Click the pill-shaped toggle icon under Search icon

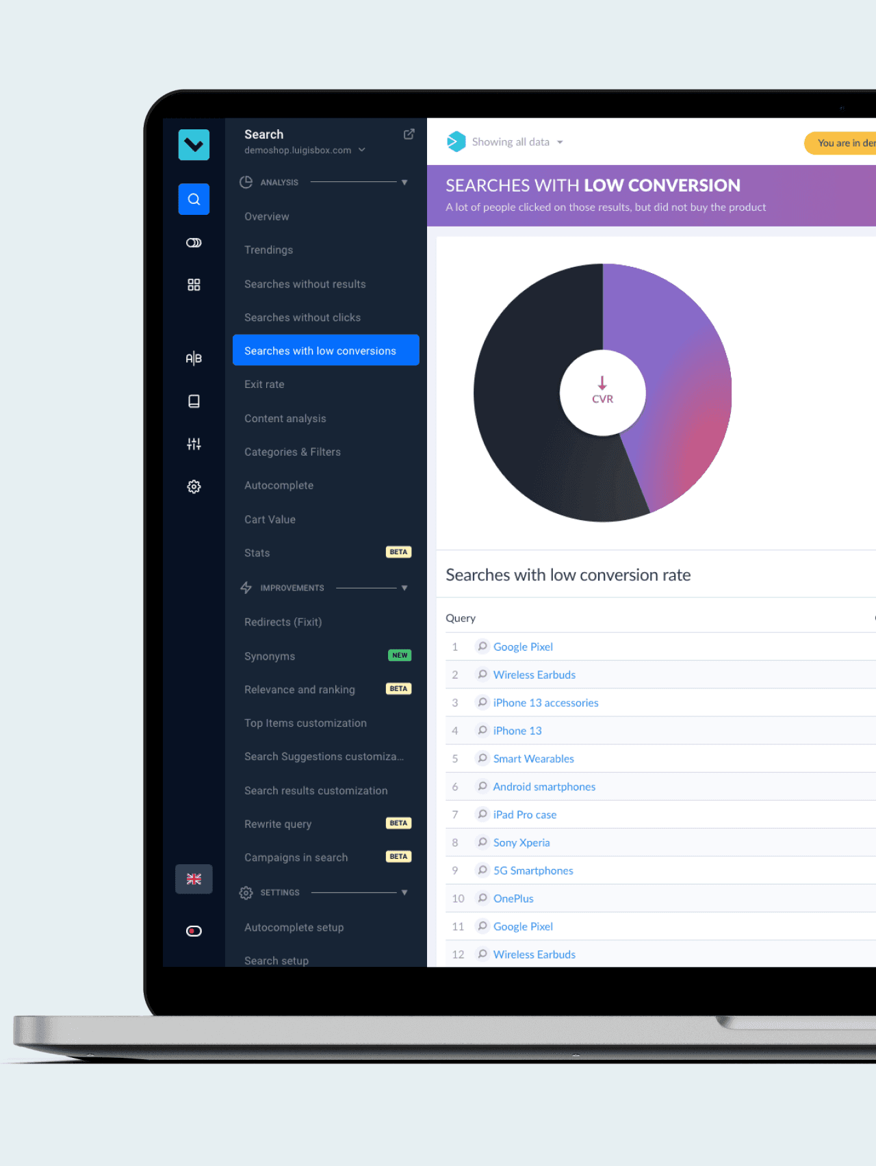[x=194, y=243]
